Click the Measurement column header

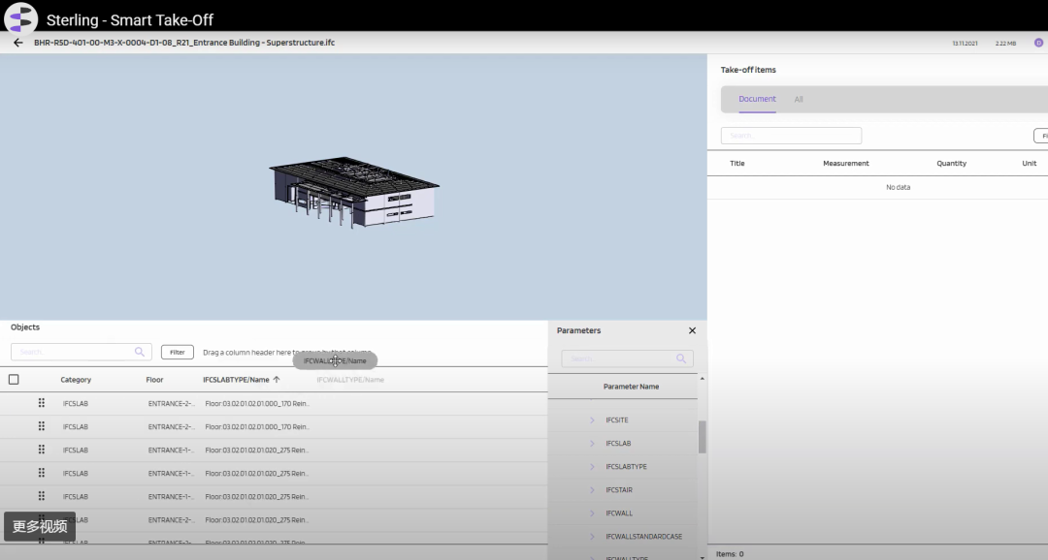846,164
